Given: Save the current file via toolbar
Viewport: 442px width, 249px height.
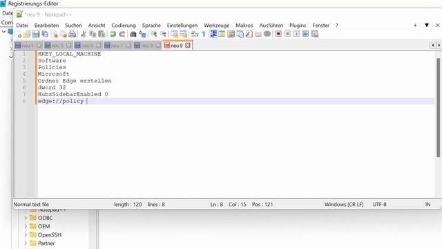Looking at the screenshot, I should point(36,35).
